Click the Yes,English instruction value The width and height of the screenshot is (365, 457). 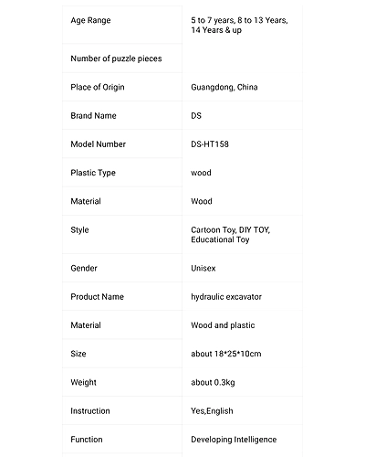point(212,411)
